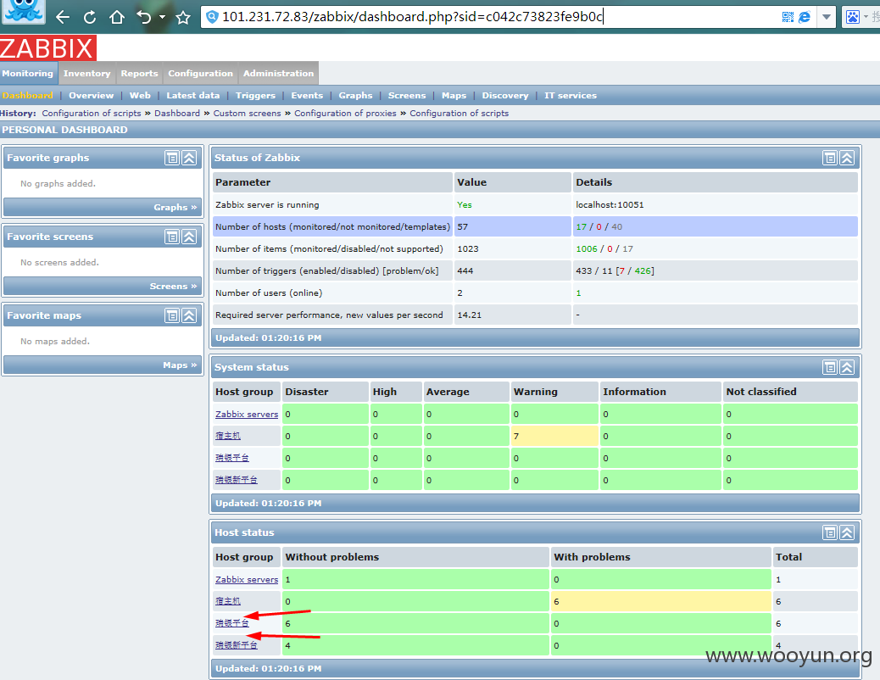
Task: Click the Warning cell showing 7
Action: [x=554, y=437]
